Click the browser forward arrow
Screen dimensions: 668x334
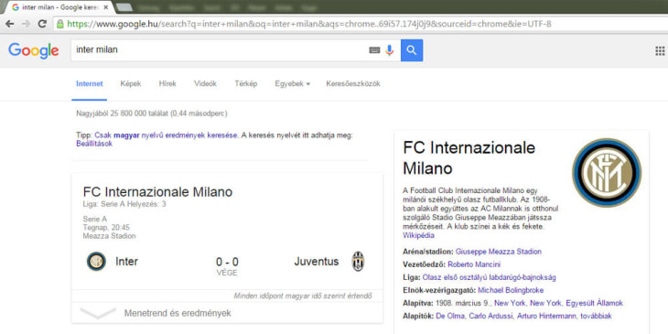tap(26, 24)
